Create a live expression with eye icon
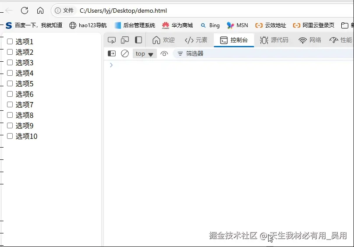The height and width of the screenshot is (247, 354). point(164,54)
